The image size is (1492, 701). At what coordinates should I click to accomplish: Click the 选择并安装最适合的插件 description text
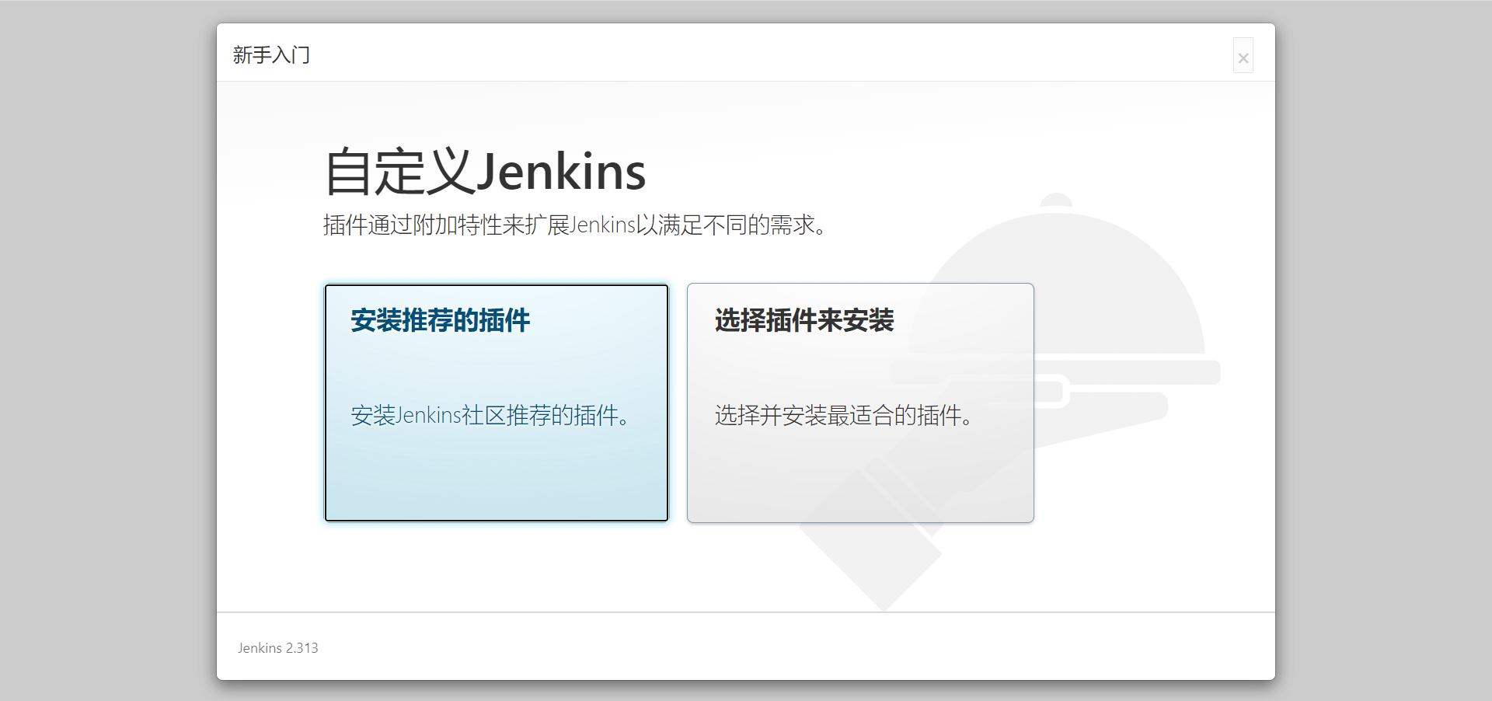point(843,416)
